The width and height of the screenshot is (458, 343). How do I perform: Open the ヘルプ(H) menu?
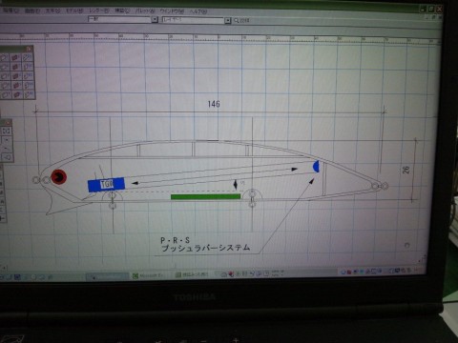pyautogui.click(x=198, y=11)
